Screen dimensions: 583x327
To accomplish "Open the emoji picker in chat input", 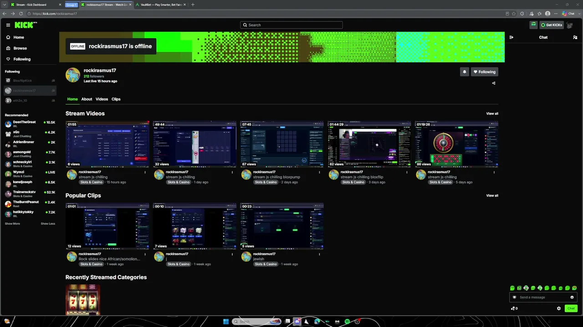I will [572, 297].
